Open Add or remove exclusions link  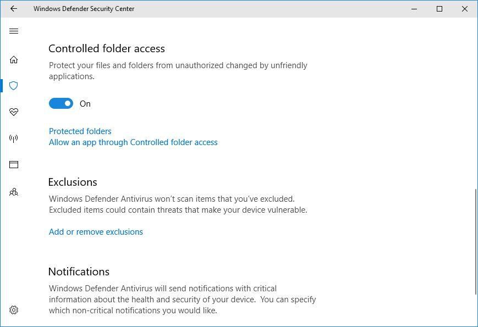click(x=96, y=232)
